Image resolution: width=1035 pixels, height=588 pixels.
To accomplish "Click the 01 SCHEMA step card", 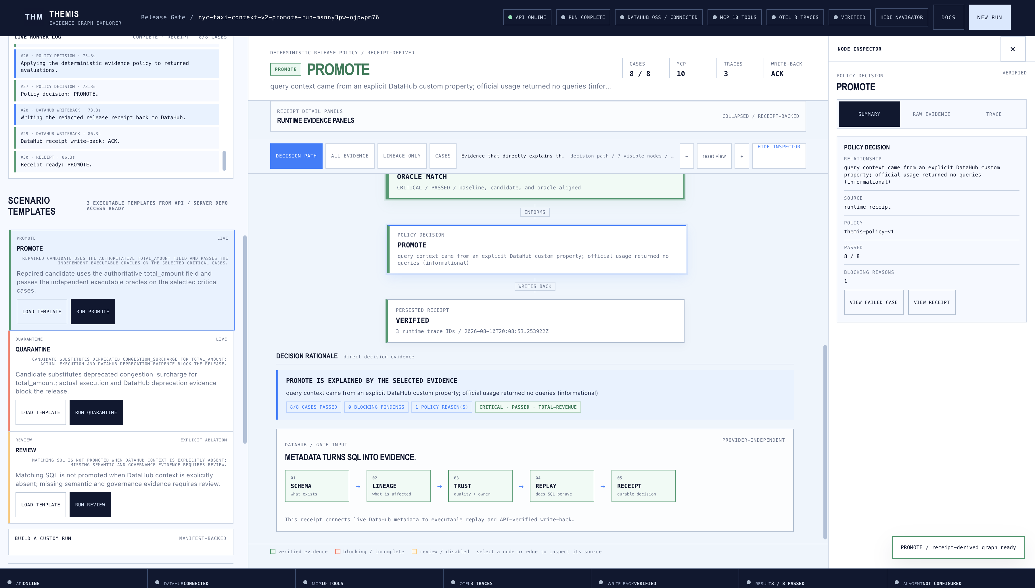I will tap(317, 486).
